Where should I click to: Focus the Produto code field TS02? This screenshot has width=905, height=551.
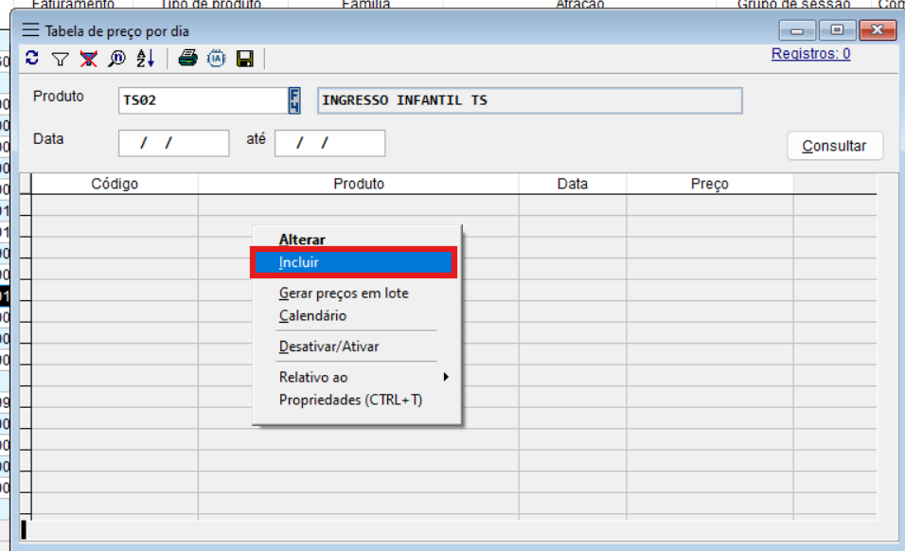tap(204, 100)
